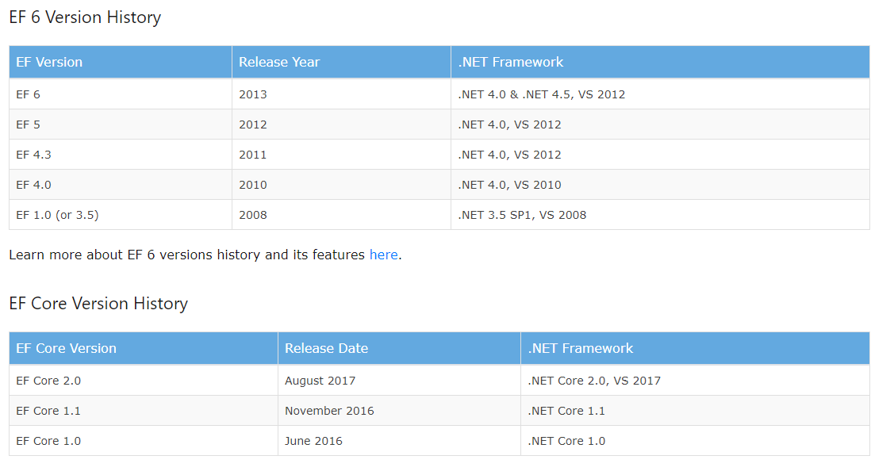The image size is (894, 475).
Task: Click the 'EF Core 2.0' cell
Action: coord(143,381)
